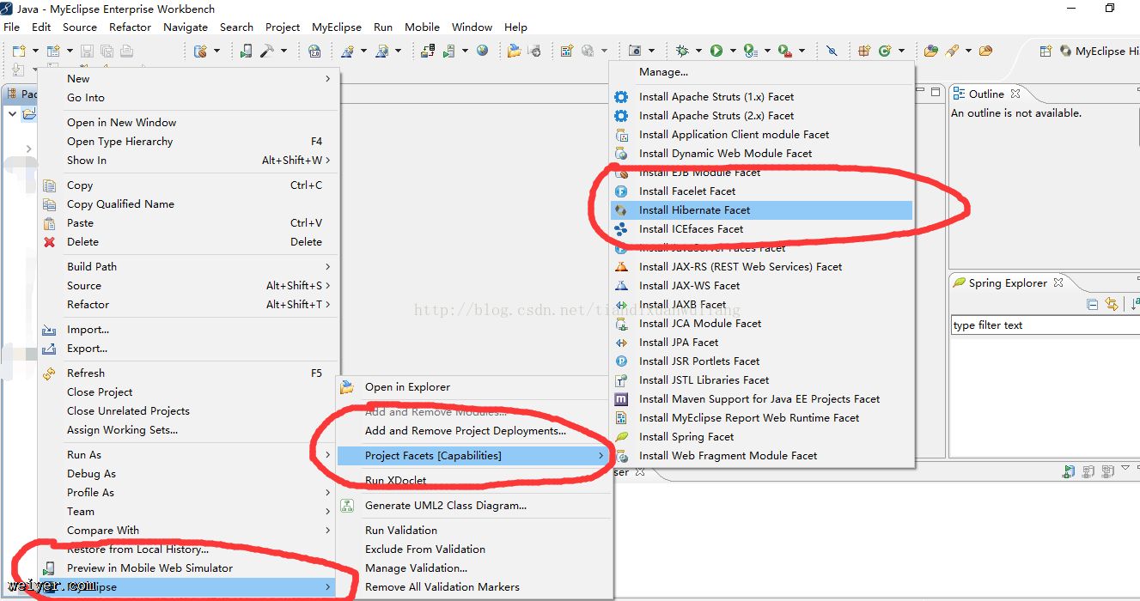
Task: Click the collapse all icon in Spring Explorer
Action: coord(1093,304)
